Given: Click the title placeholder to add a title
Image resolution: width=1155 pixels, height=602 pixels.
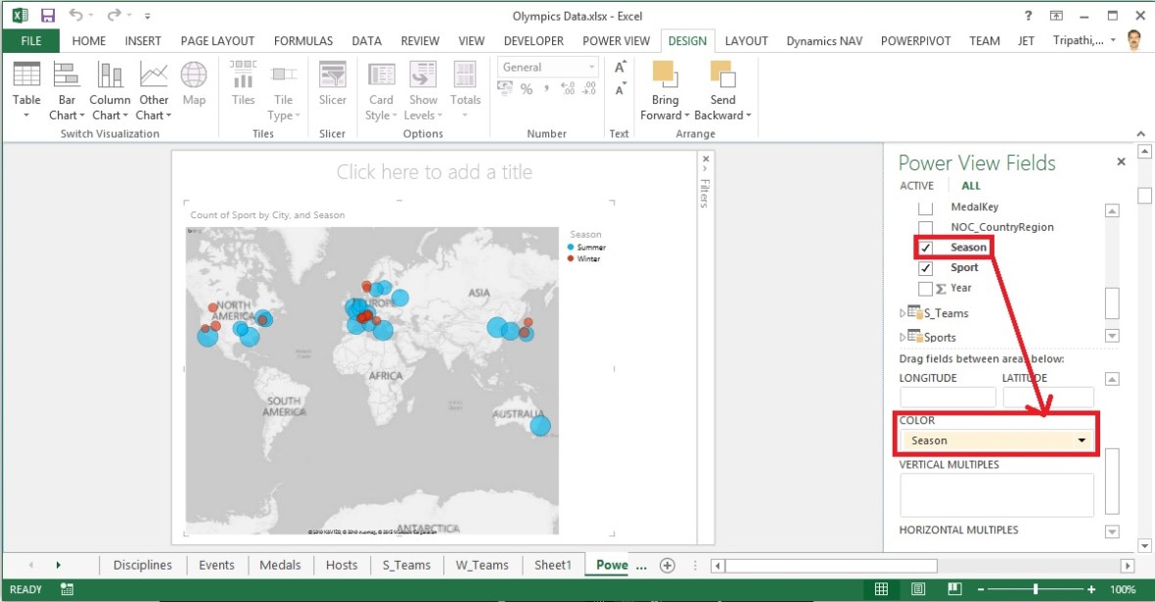Looking at the screenshot, I should click(435, 171).
